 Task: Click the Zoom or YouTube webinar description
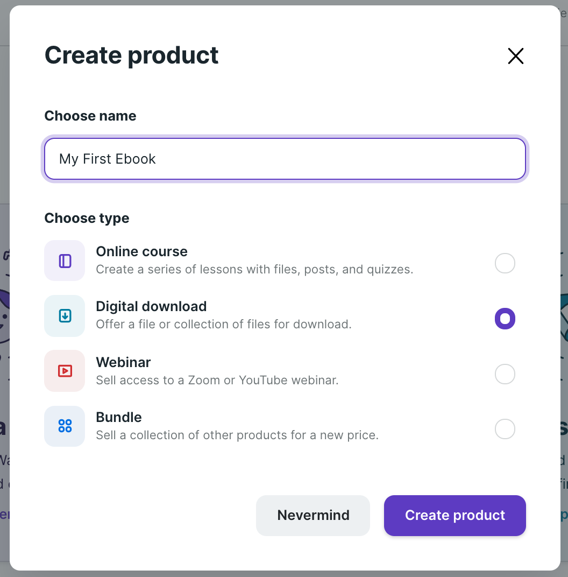click(x=217, y=380)
